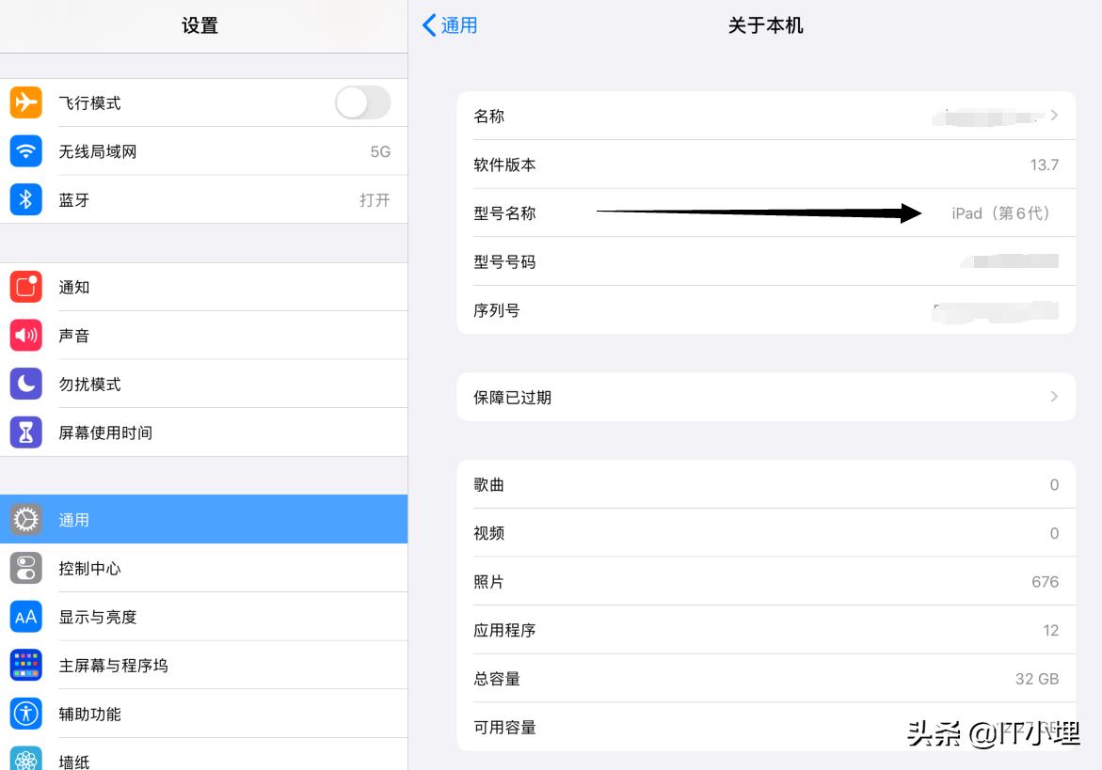Screen dimensions: 1102x770
Task: Select the 控制中心 icon
Action: 25,568
